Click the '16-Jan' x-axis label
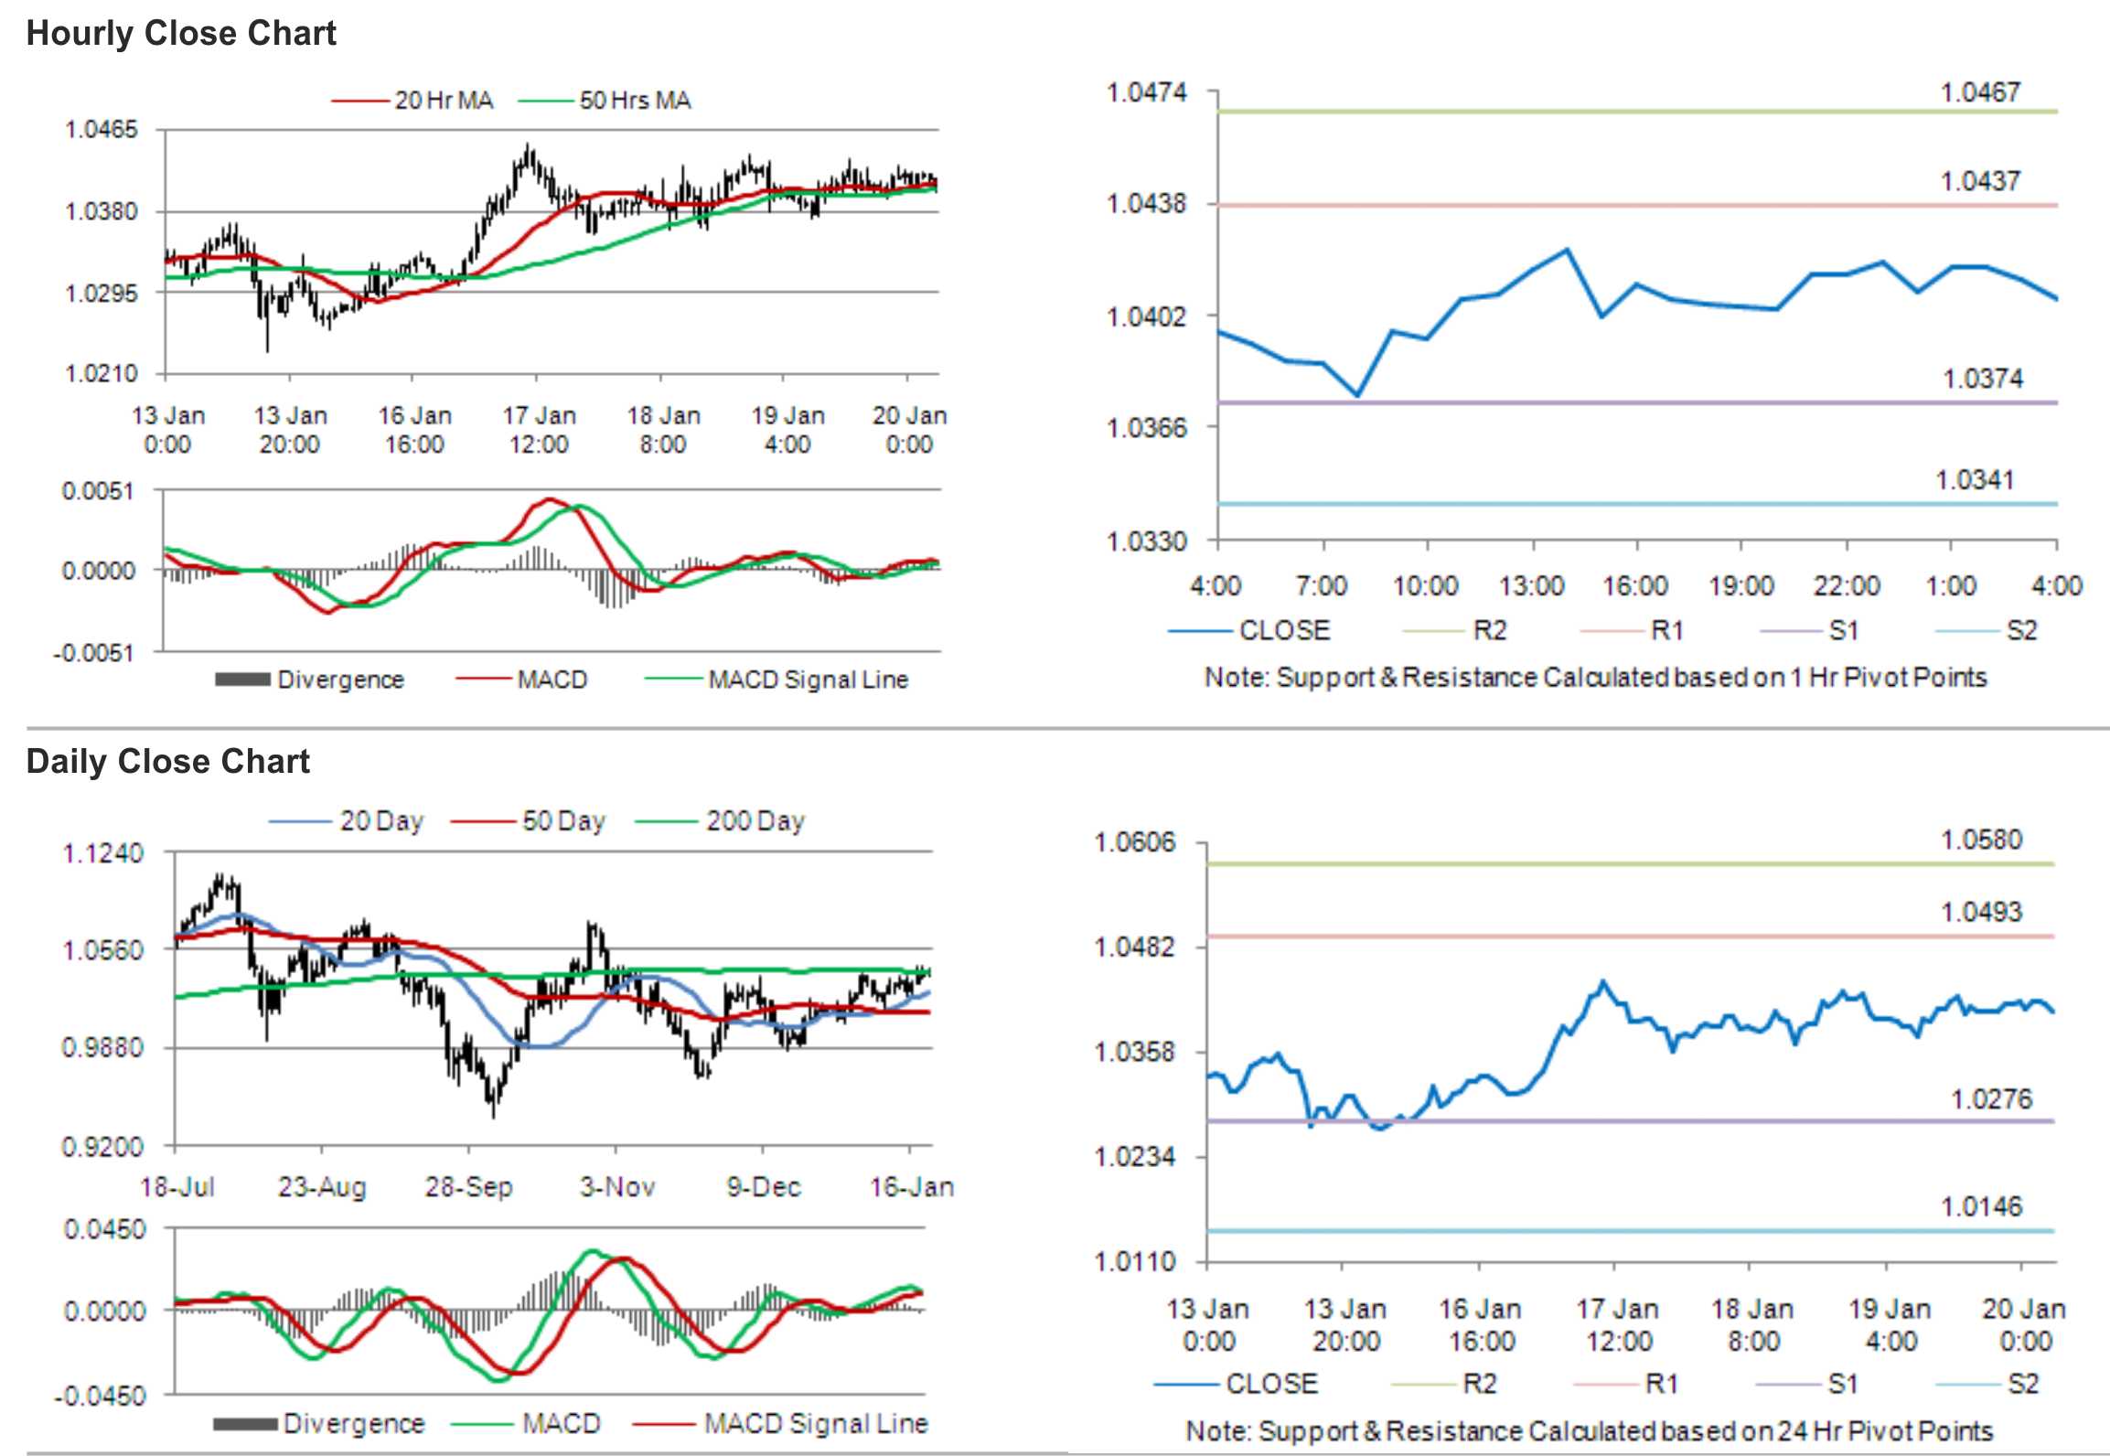The height and width of the screenshot is (1456, 2110). coord(912,1187)
